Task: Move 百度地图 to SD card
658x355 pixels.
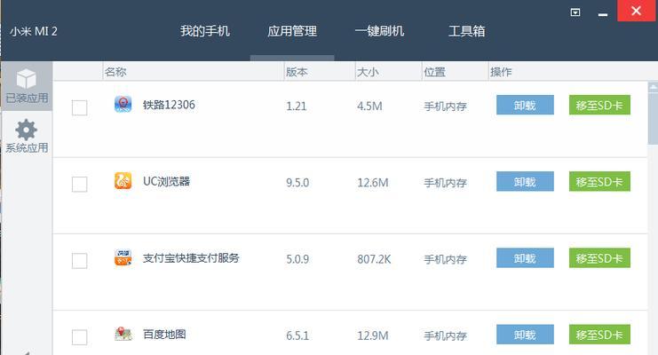Action: 599,335
